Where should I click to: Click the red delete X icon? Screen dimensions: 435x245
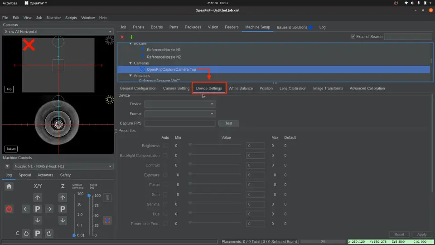(122, 37)
